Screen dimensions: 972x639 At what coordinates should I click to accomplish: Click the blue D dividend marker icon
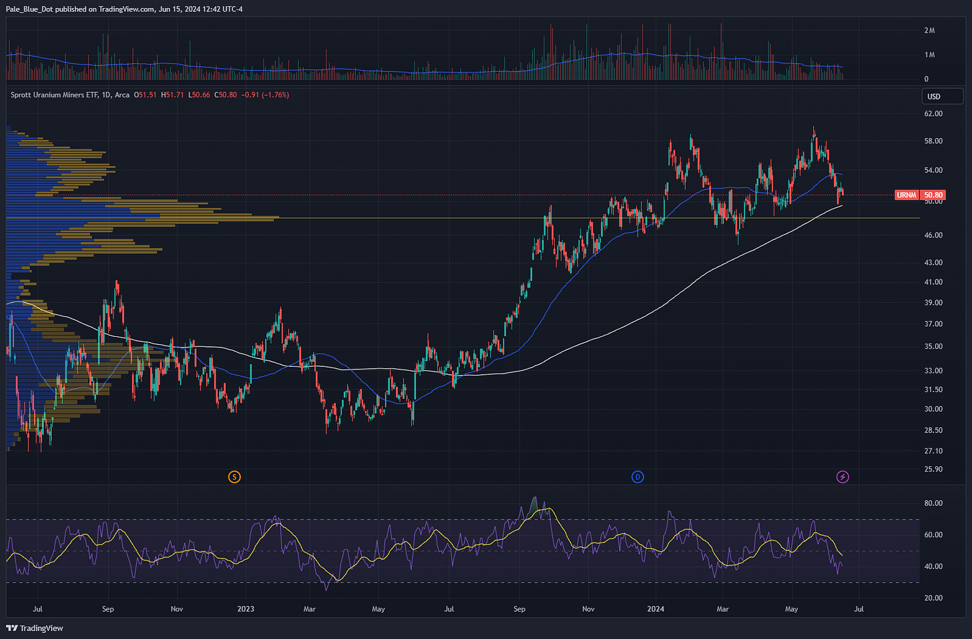click(x=638, y=476)
